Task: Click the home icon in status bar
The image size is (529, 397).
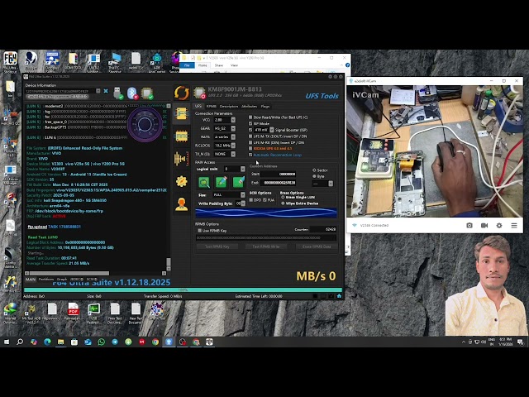Action: point(339,296)
